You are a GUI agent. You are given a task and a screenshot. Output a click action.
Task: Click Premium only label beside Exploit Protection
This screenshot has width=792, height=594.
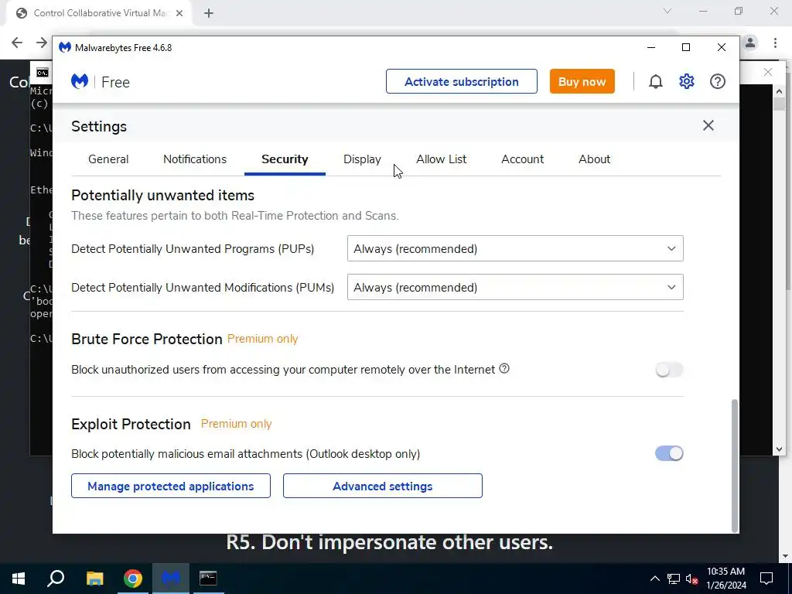(237, 424)
